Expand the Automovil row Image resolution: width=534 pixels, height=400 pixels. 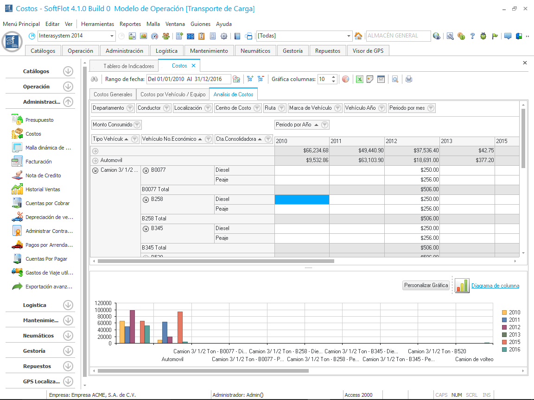(x=95, y=160)
